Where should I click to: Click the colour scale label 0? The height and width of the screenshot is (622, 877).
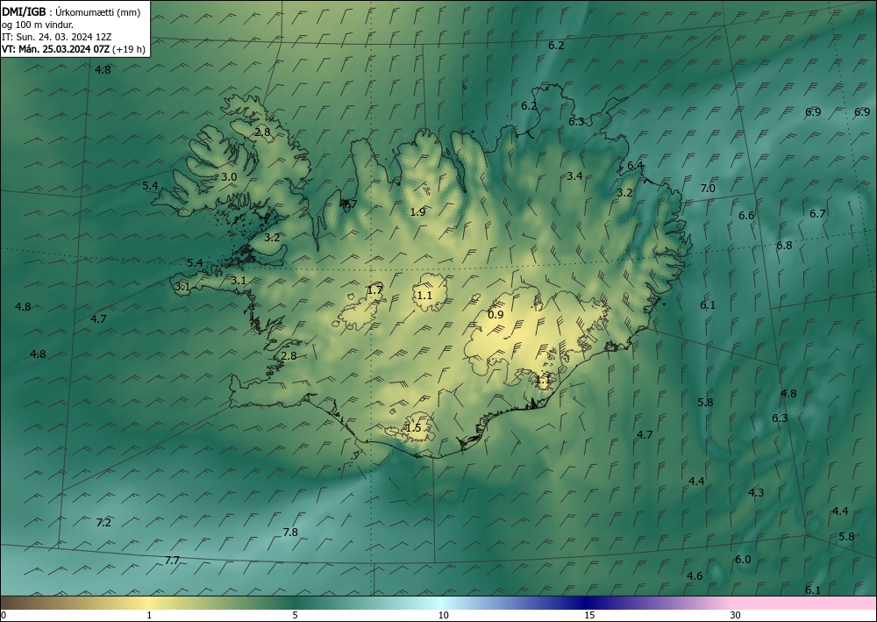[4, 616]
